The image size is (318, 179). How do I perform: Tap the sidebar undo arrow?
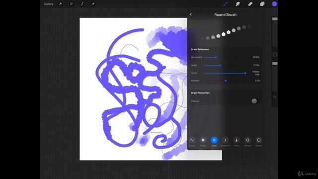[x=275, y=97]
